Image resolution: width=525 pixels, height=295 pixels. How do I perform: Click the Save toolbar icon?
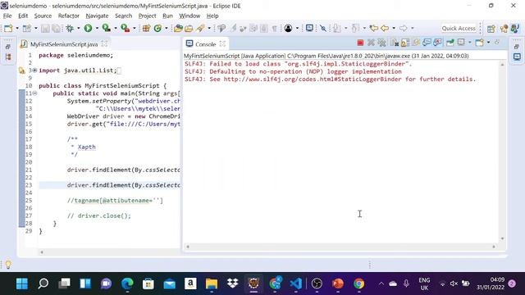coord(45,29)
